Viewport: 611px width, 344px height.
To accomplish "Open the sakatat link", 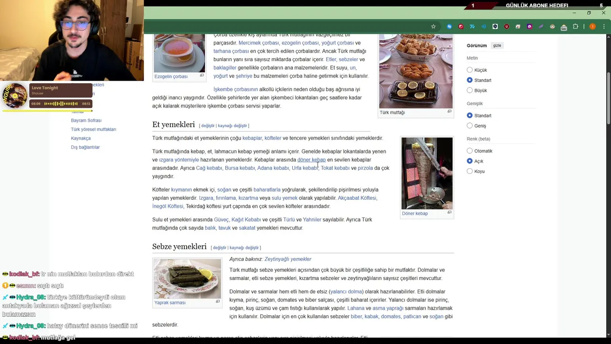I will tap(247, 228).
